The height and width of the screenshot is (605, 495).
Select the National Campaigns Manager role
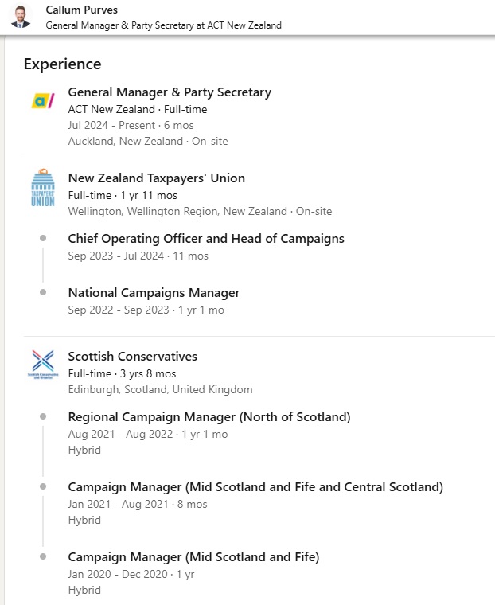pos(154,293)
